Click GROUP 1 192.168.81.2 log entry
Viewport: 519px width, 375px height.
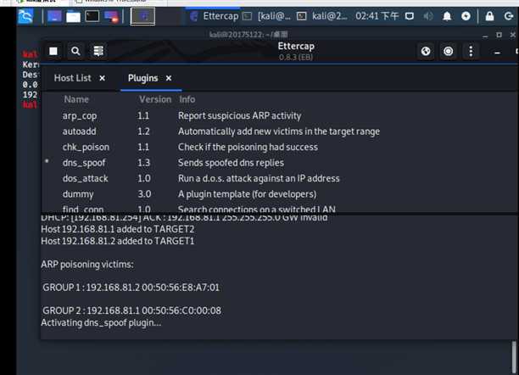(131, 288)
